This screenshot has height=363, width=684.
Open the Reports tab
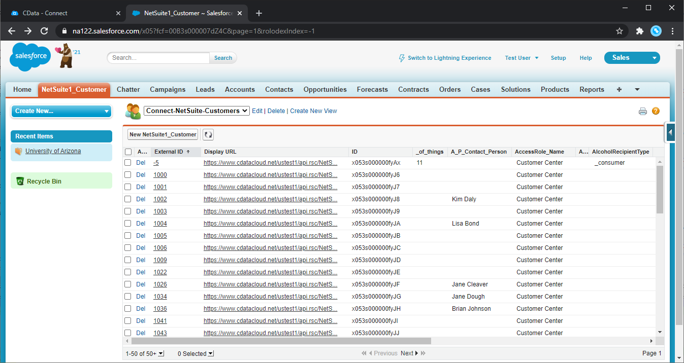(x=592, y=89)
